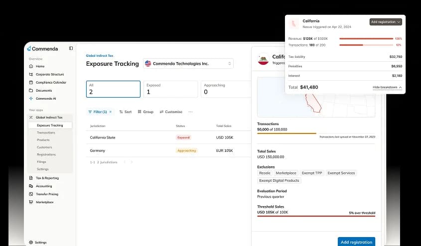Click the US flag icon in entity selector
Screen dimensions: 421x246
(148, 63)
